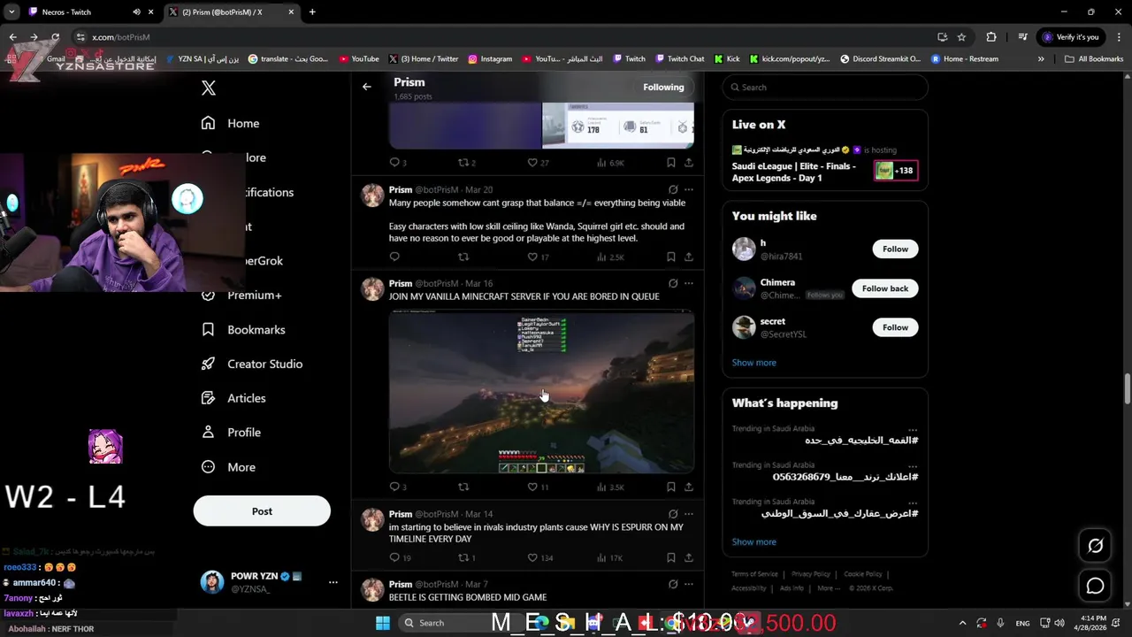Open Terms of Service link
The height and width of the screenshot is (637, 1132).
(754, 574)
